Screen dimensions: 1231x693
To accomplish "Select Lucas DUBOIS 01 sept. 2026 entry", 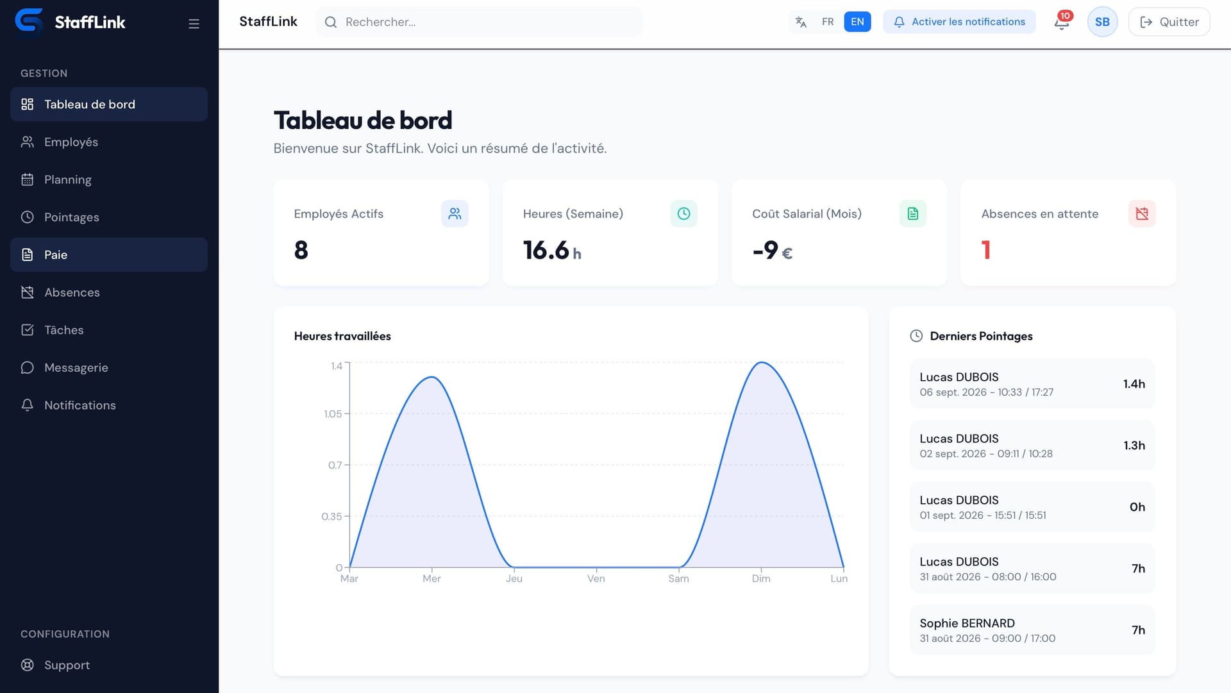I will [x=1032, y=506].
